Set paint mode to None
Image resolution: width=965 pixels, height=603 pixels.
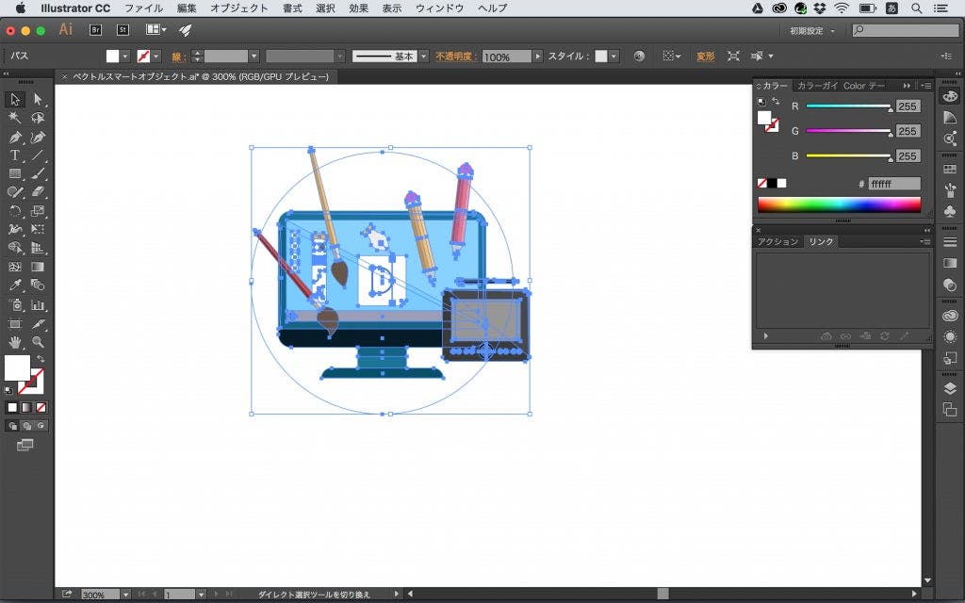(x=41, y=407)
